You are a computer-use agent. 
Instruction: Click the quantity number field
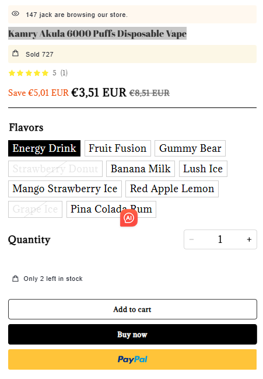click(220, 239)
